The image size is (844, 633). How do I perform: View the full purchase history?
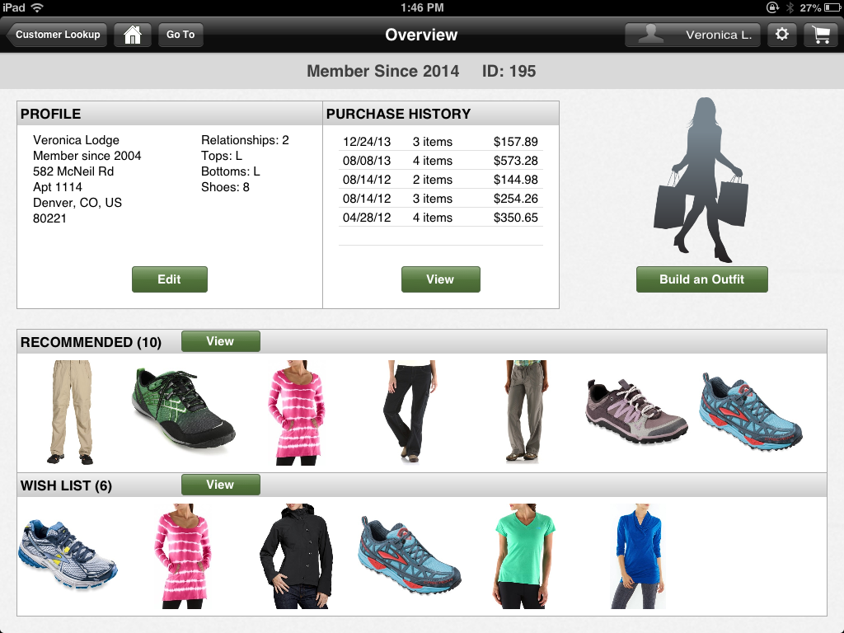[x=440, y=279]
